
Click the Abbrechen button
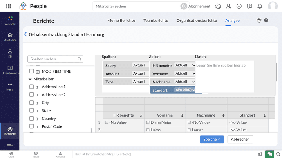(x=240, y=139)
